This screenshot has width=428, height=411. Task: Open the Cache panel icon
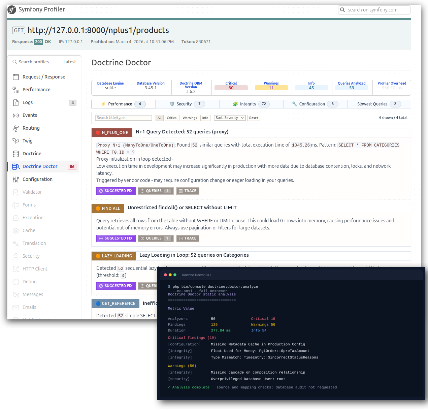click(16, 230)
